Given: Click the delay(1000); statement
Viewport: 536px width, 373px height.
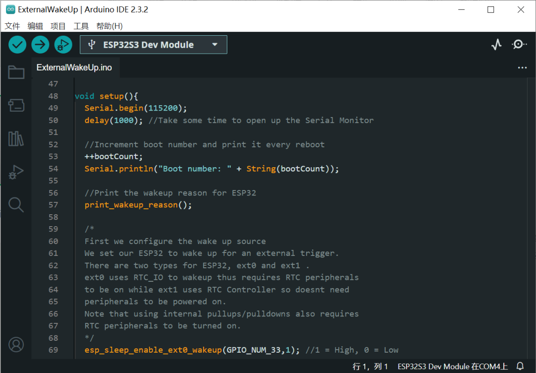Looking at the screenshot, I should tap(114, 120).
